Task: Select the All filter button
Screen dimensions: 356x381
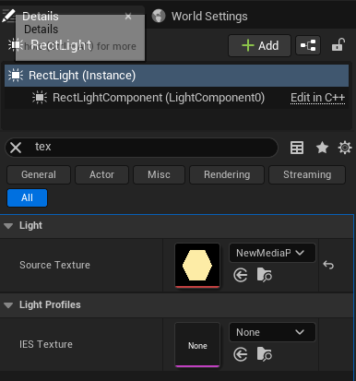Action: pyautogui.click(x=27, y=197)
